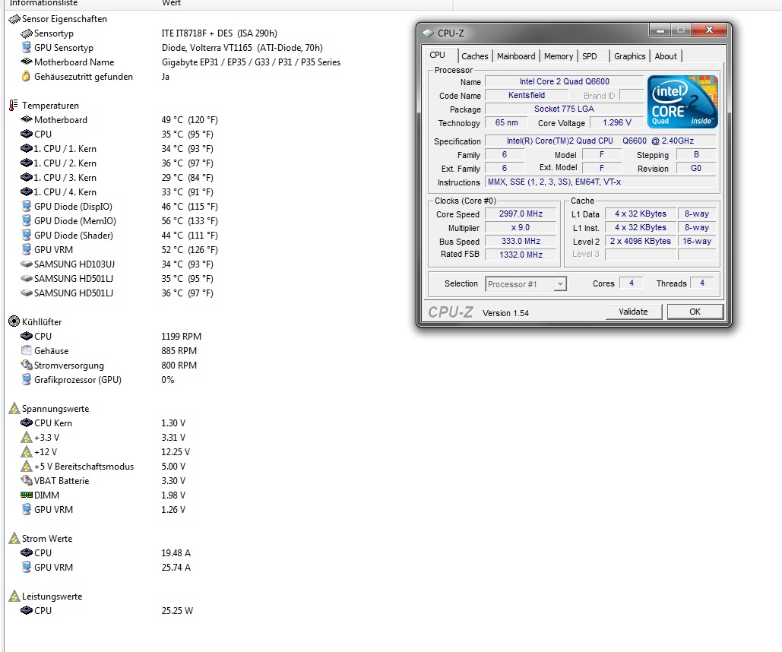Click the Kühllüfter fan section icon
The width and height of the screenshot is (782, 652).
pyautogui.click(x=14, y=321)
